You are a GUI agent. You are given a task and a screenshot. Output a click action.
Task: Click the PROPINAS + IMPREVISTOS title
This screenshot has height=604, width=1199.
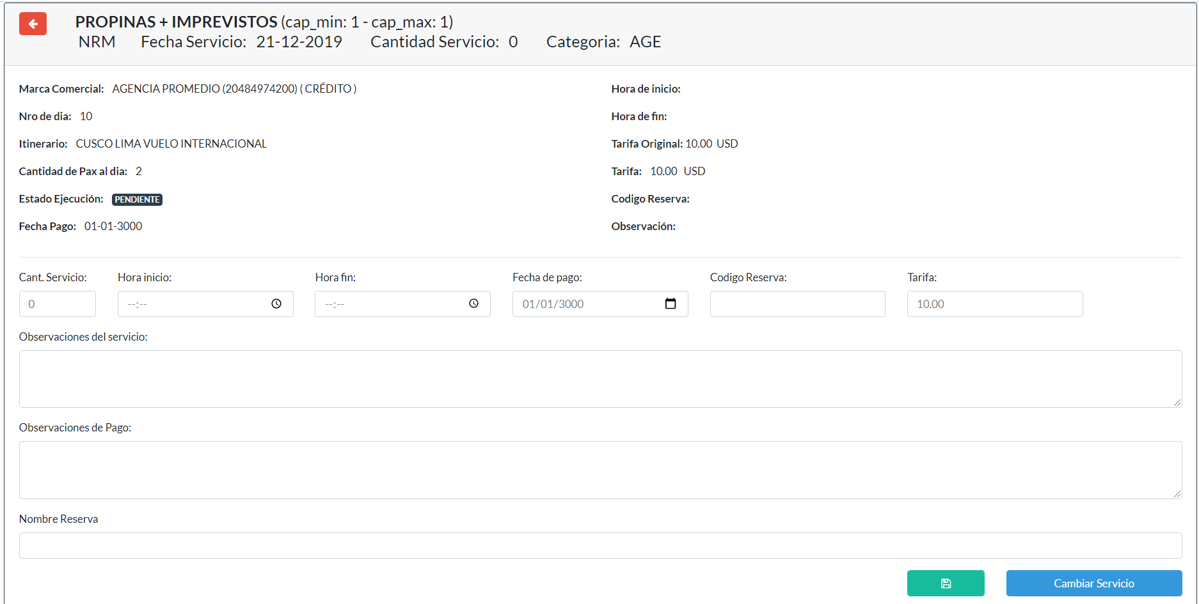[x=176, y=22]
